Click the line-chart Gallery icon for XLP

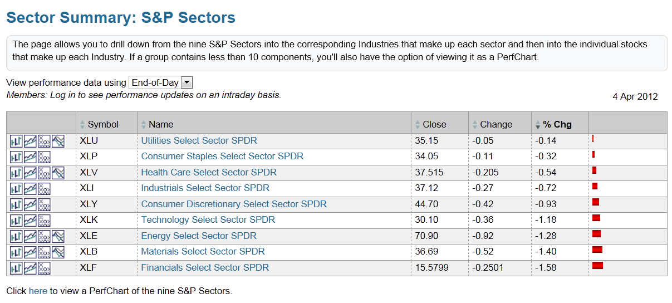pyautogui.click(x=30, y=157)
